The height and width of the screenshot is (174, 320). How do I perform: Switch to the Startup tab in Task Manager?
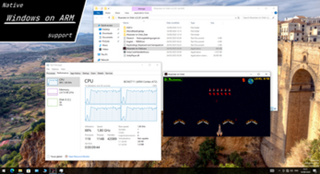pos(86,73)
